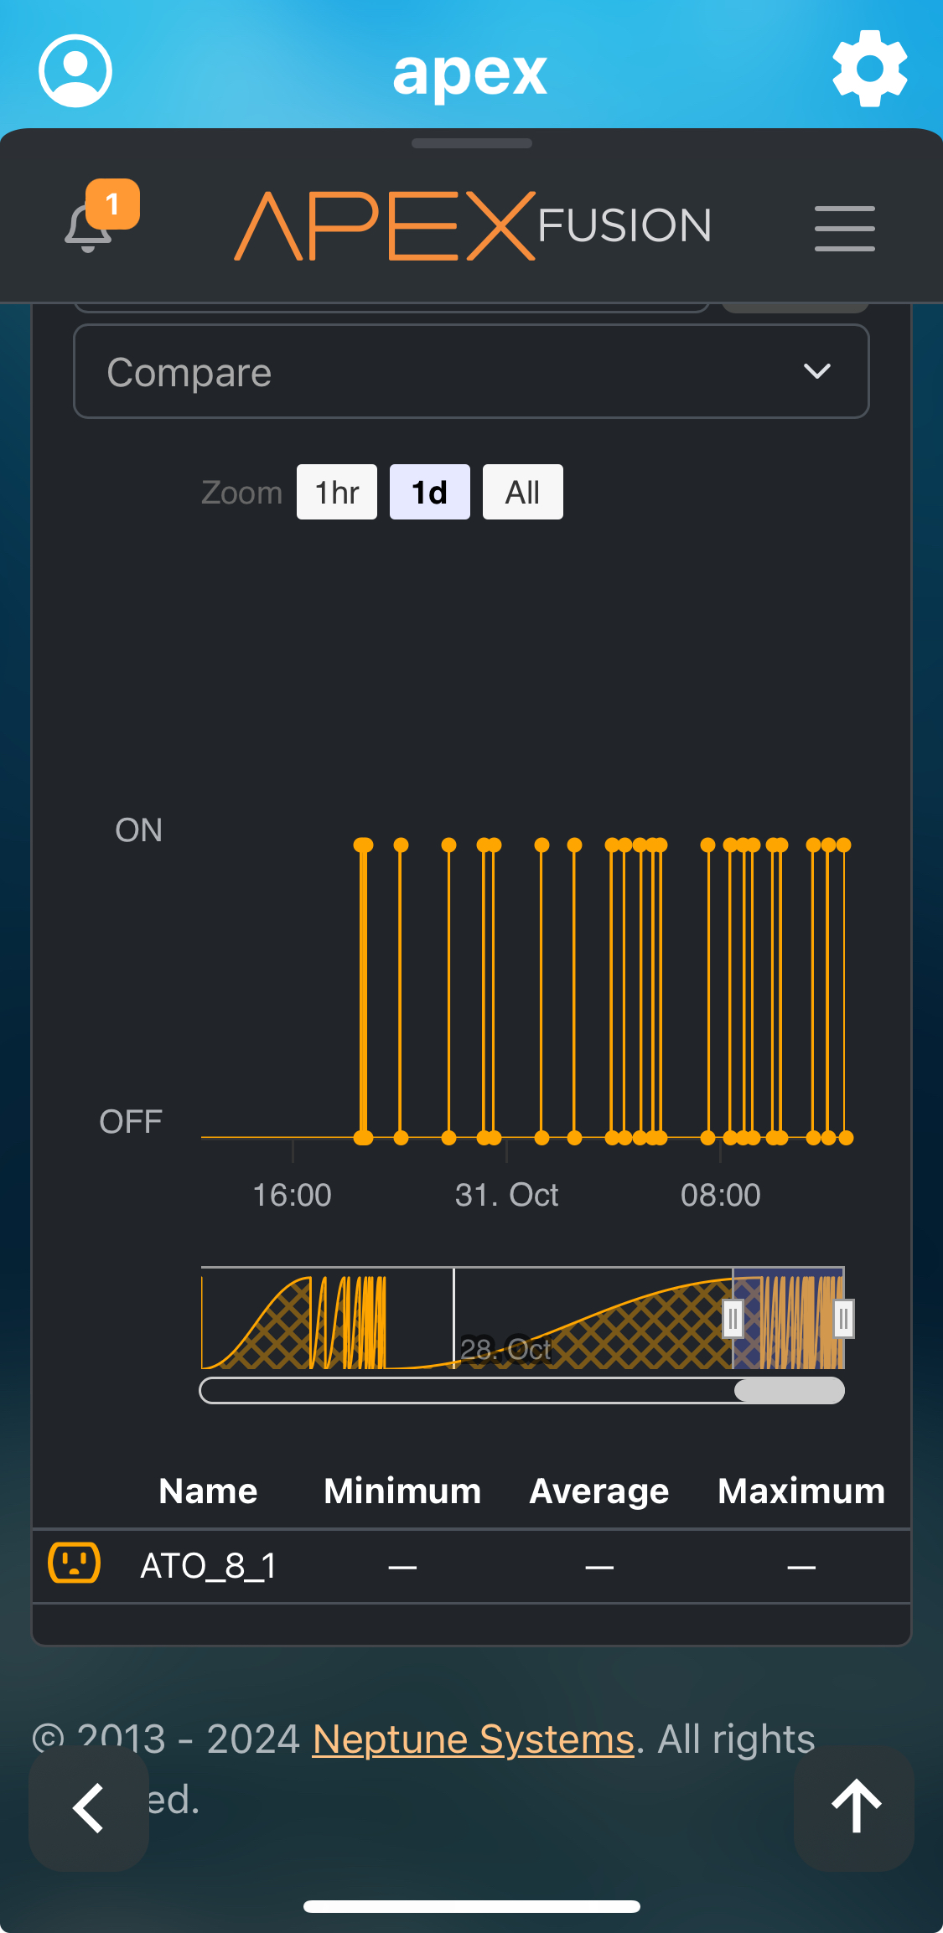The height and width of the screenshot is (1933, 943).
Task: Click the Apex Fusion logo
Action: [472, 225]
